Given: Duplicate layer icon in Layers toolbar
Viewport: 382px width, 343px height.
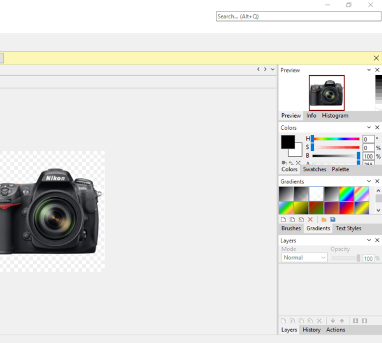Looking at the screenshot, I should tap(301, 321).
